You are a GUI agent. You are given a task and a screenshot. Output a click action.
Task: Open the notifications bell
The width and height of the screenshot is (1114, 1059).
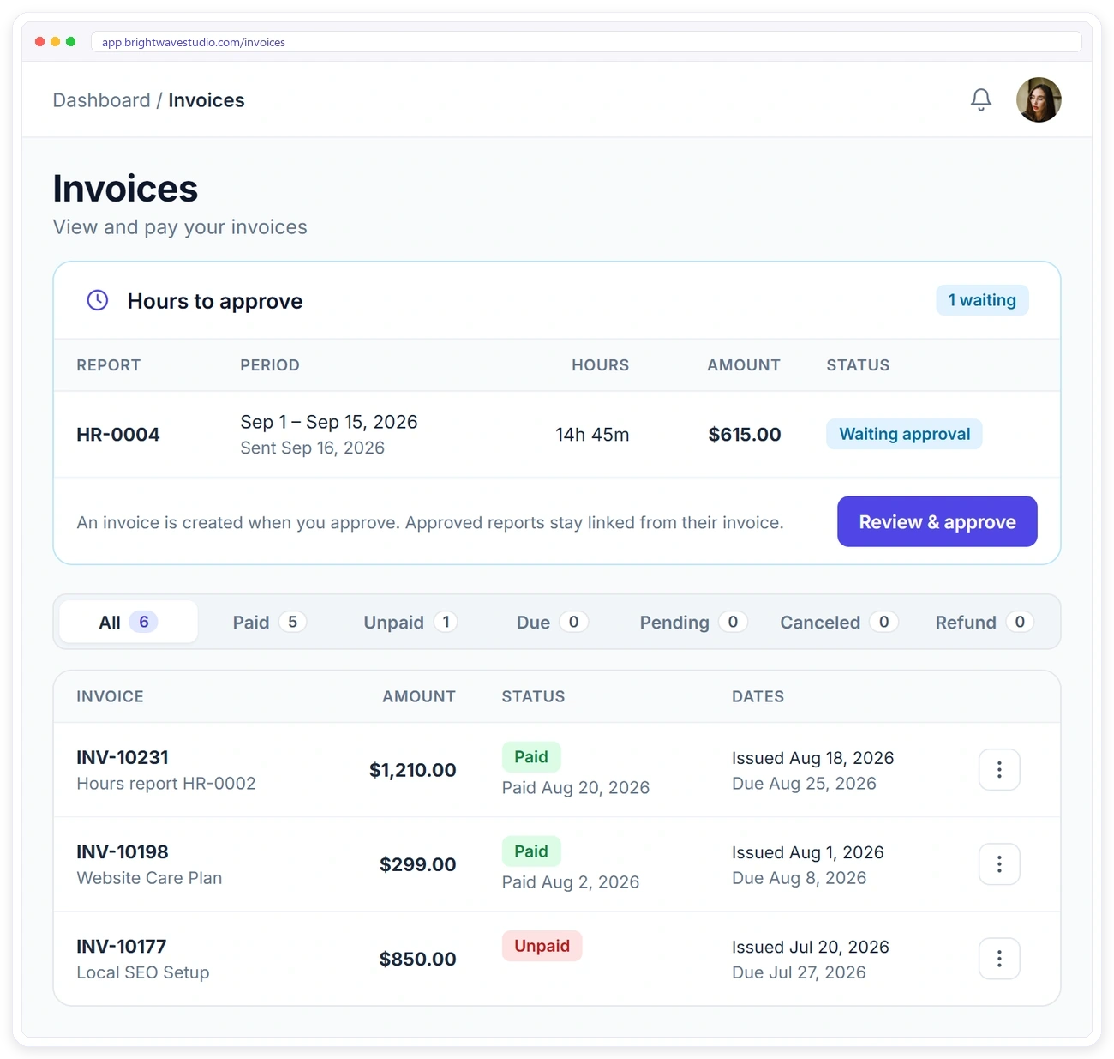[981, 99]
